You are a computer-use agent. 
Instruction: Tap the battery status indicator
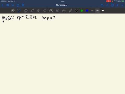pos(123,1)
